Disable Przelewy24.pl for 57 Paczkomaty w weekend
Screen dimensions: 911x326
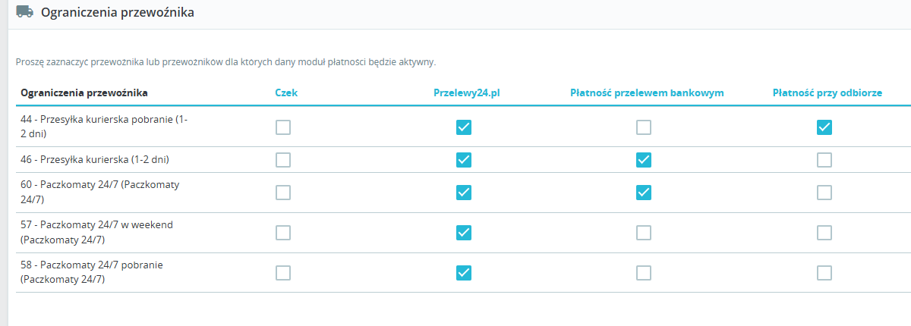click(x=464, y=233)
